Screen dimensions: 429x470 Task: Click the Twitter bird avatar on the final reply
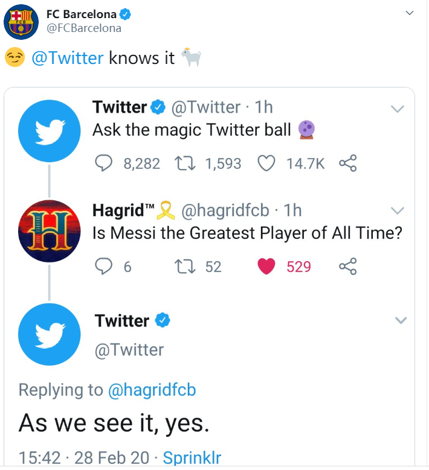coord(49,334)
